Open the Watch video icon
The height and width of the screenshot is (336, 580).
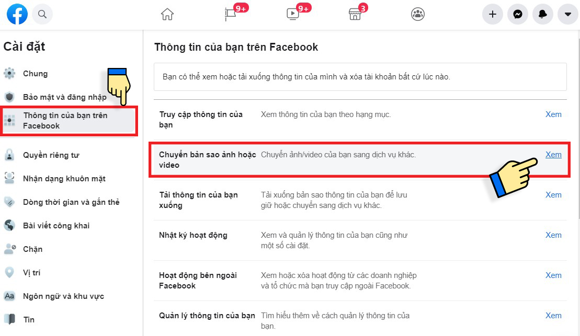pos(292,15)
